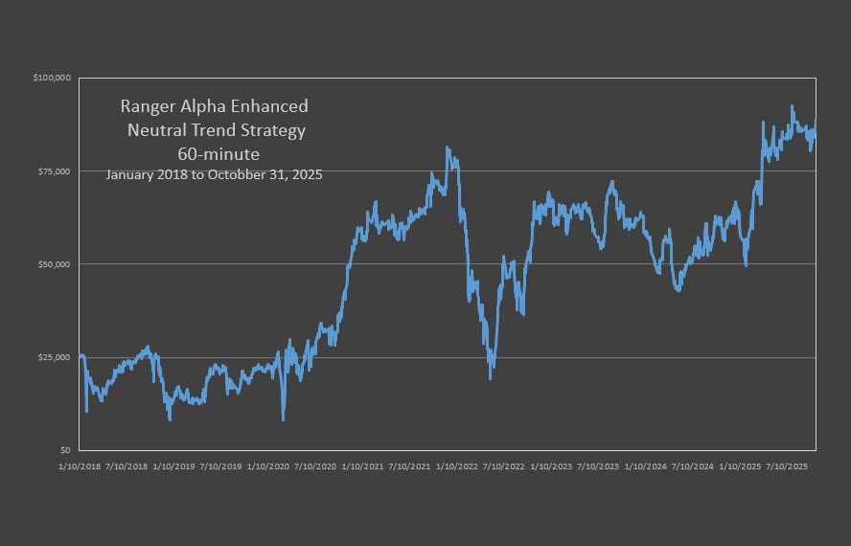The width and height of the screenshot is (851, 546).
Task: Click the $100,000 y-axis label
Action: click(52, 78)
